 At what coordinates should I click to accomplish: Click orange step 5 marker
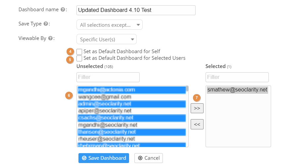click(x=70, y=60)
